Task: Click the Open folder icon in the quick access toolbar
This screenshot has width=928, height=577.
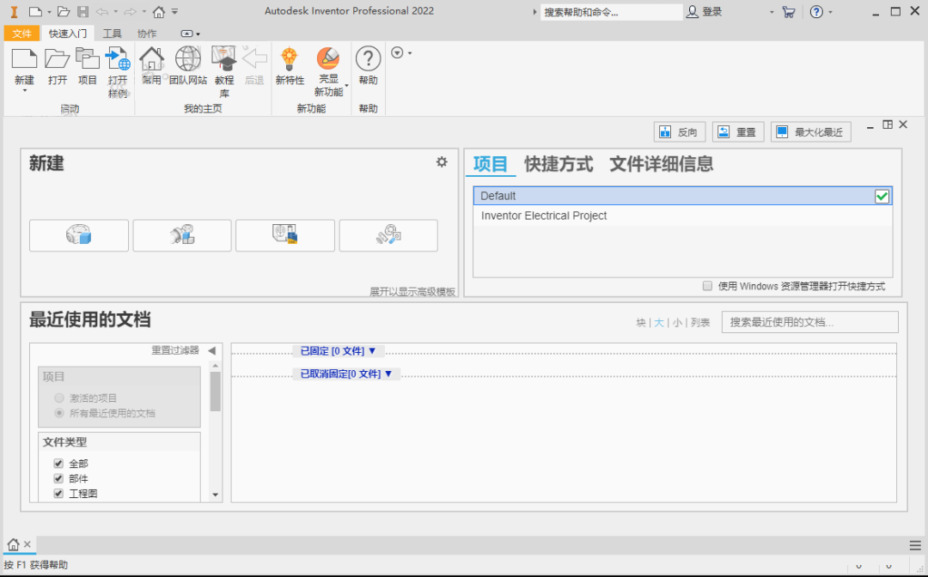Action: [x=64, y=12]
